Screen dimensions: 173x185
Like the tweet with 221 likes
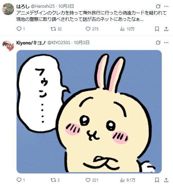(x=88, y=180)
